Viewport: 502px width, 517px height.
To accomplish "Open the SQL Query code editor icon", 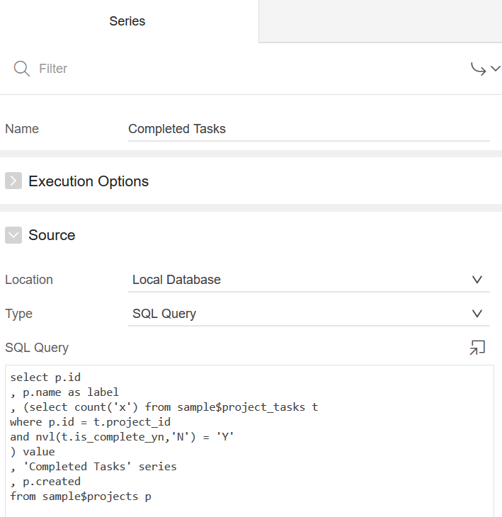I will [x=477, y=347].
